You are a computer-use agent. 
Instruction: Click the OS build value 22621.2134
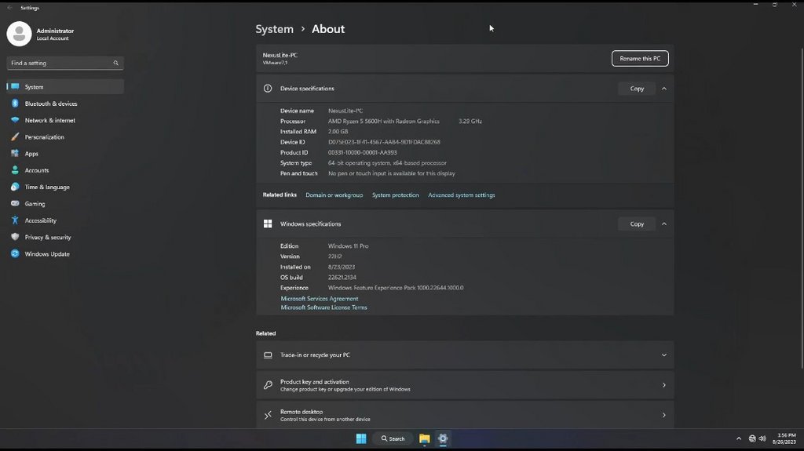(342, 277)
